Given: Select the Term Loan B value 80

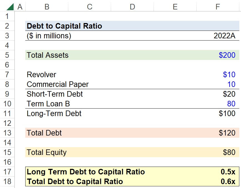Looking at the screenshot, I should pyautogui.click(x=231, y=104).
